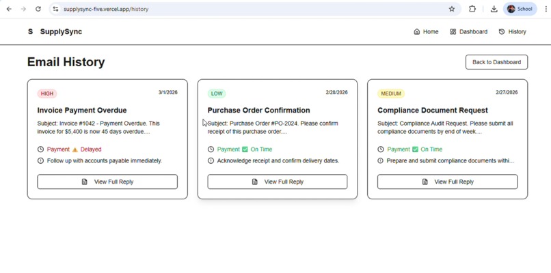Image resolution: width=551 pixels, height=273 pixels.
Task: Click the MEDIUM priority badge
Action: coord(391,94)
